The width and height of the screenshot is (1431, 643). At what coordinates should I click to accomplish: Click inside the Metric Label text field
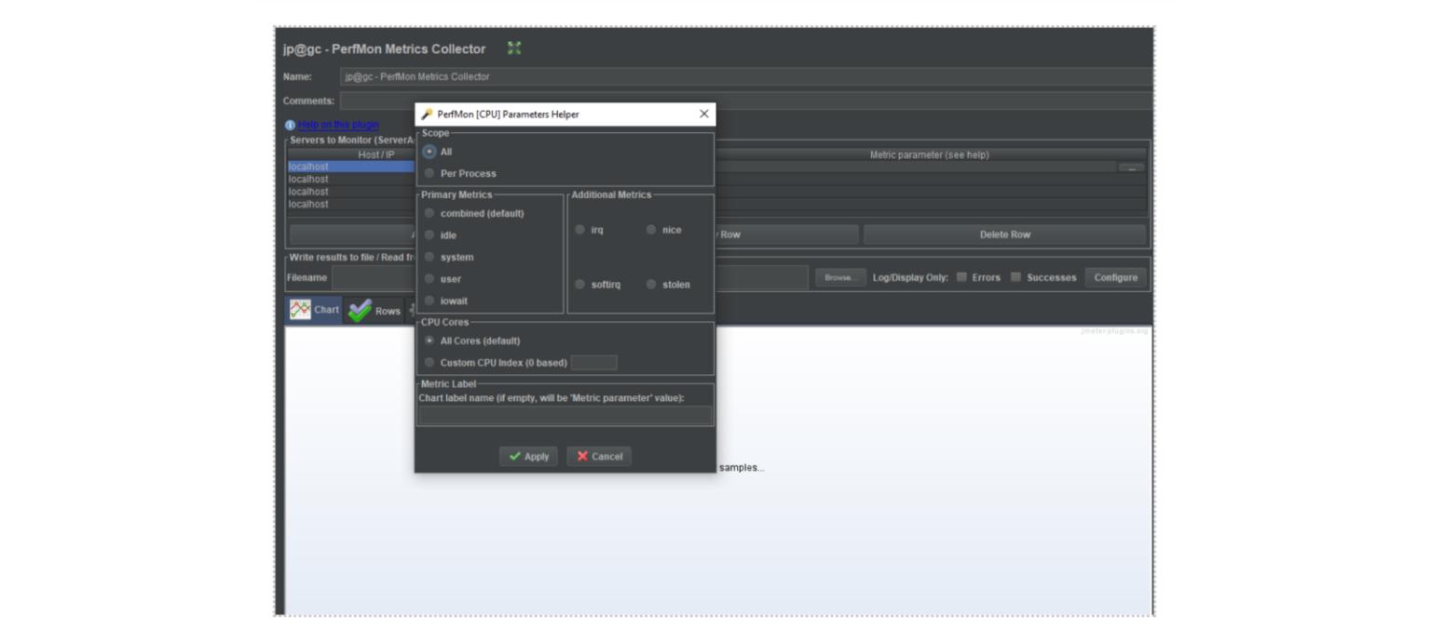(x=565, y=416)
